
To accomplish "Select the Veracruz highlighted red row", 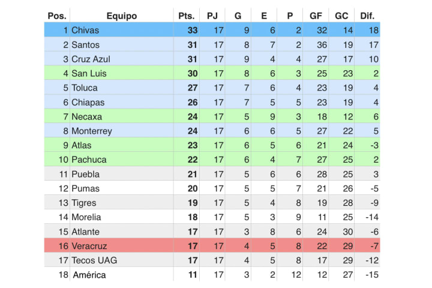I will point(212,245).
